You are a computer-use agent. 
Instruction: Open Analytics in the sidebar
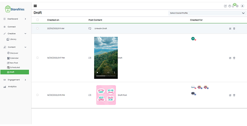(12, 86)
